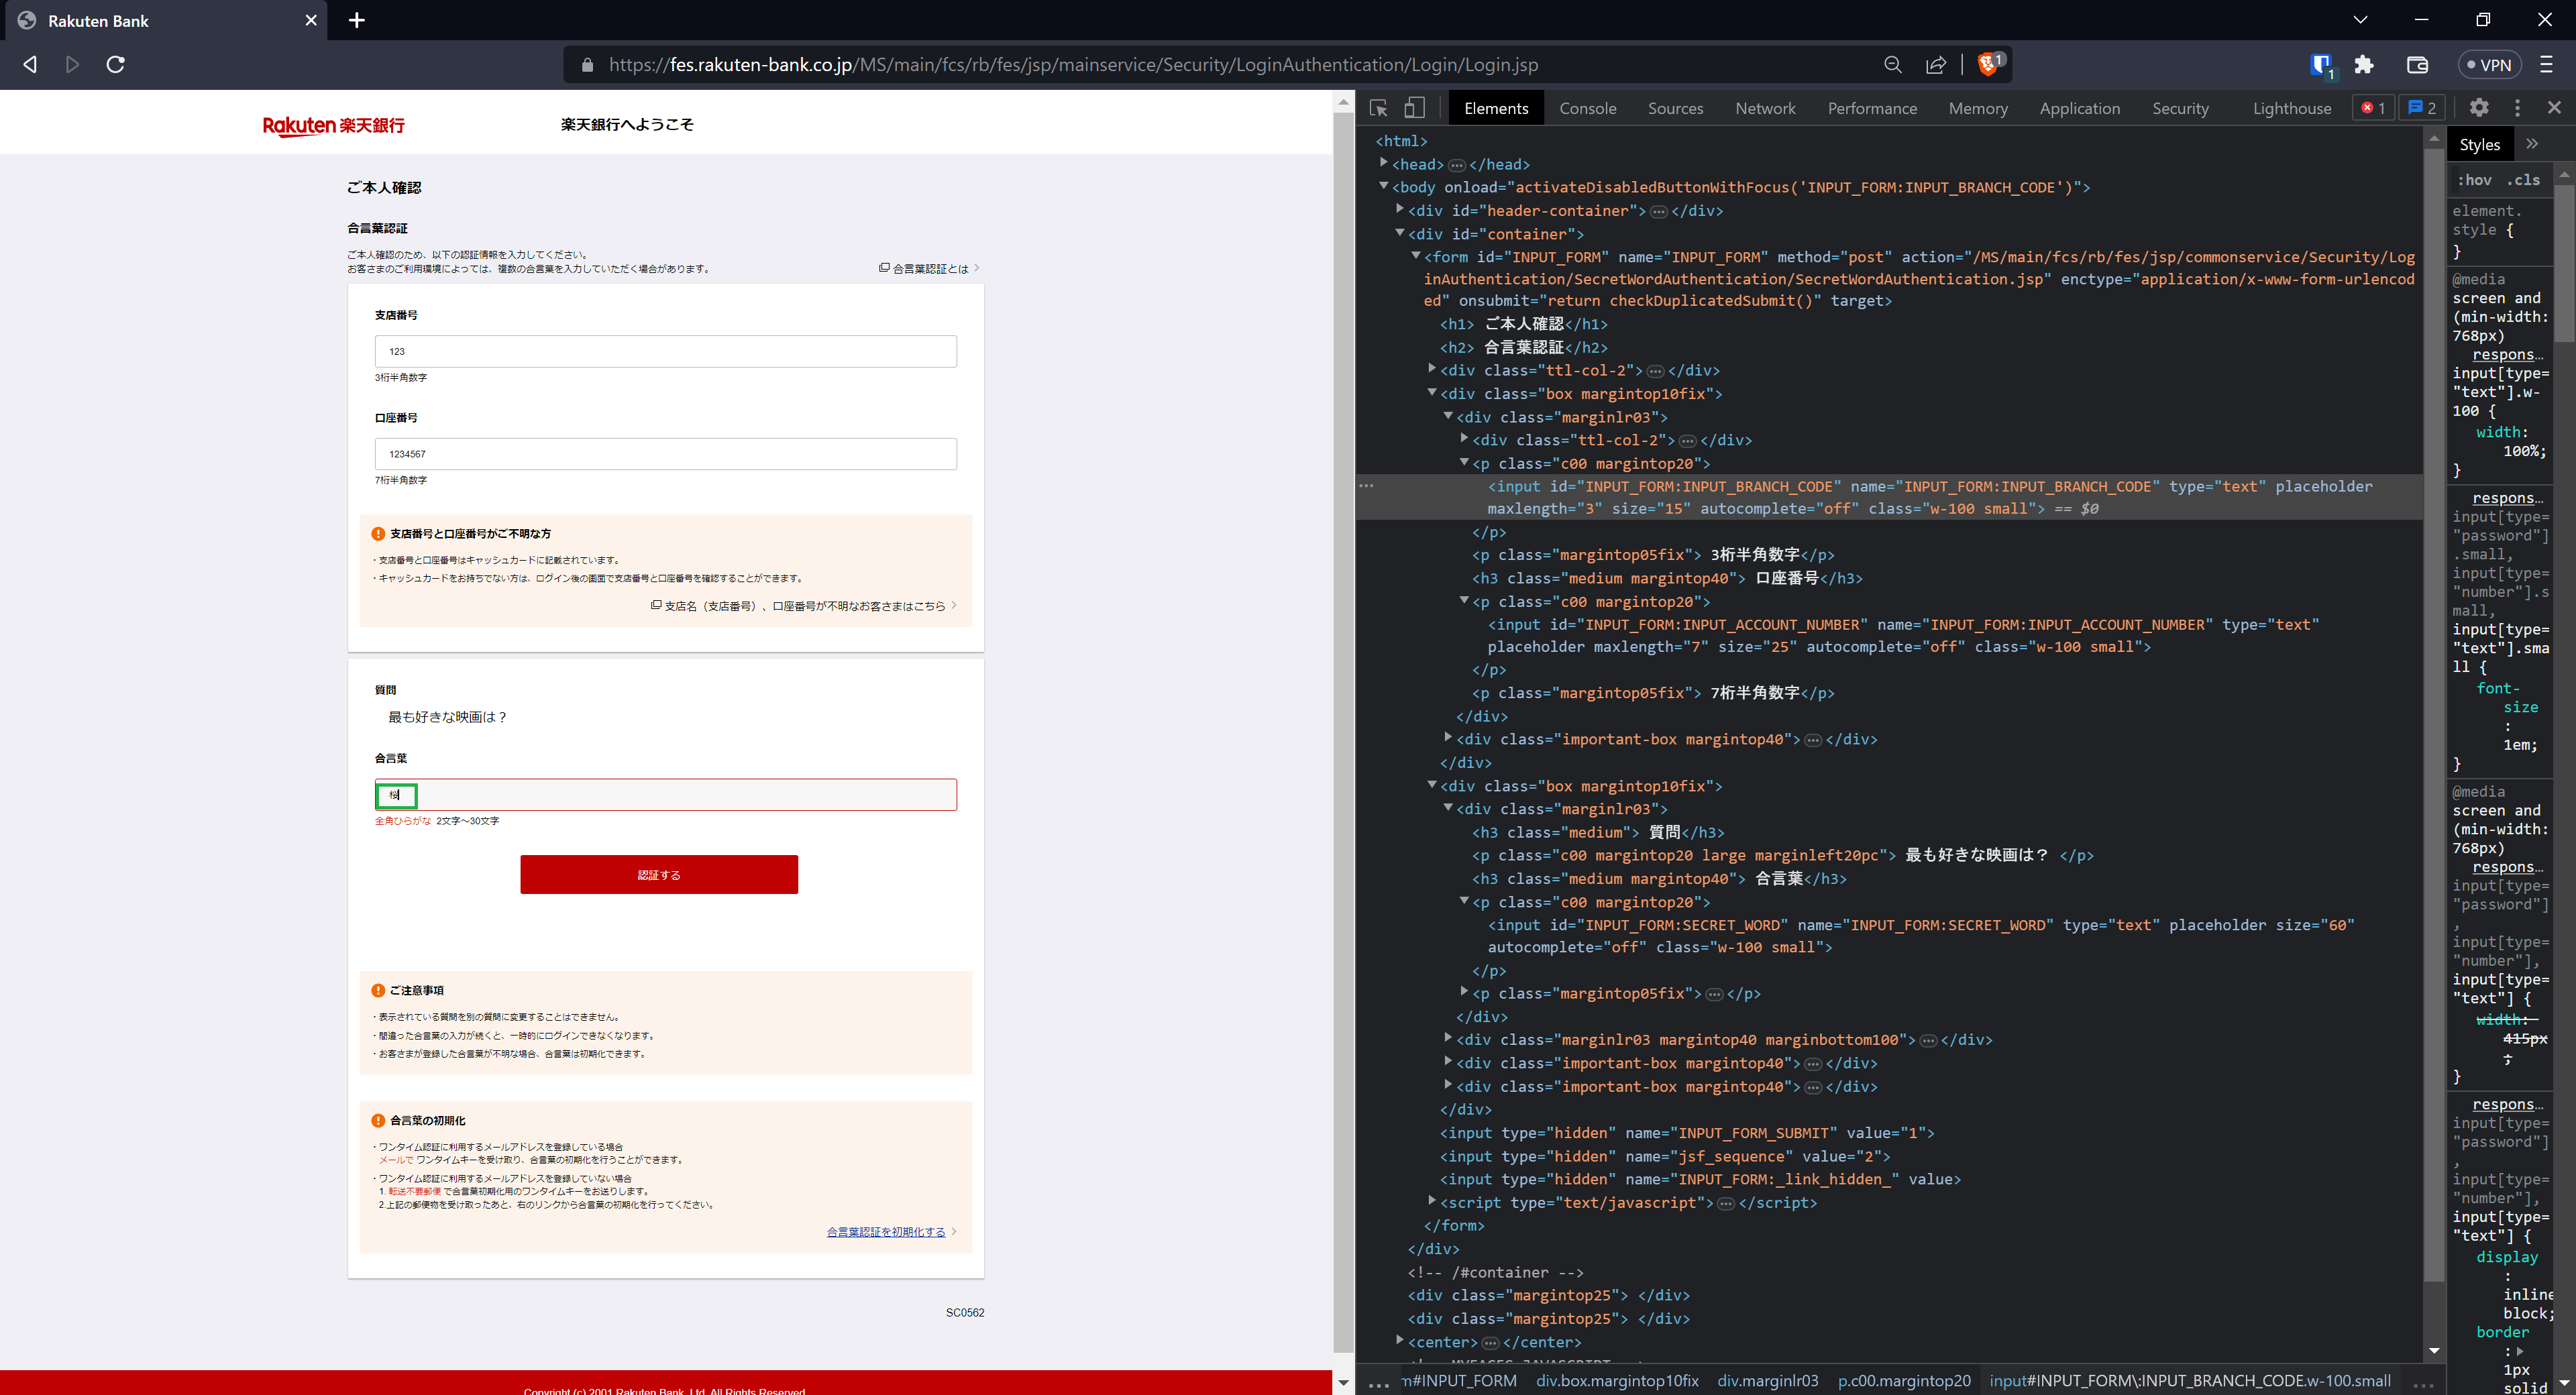
Task: Show the blue issues count badge
Action: (2421, 108)
